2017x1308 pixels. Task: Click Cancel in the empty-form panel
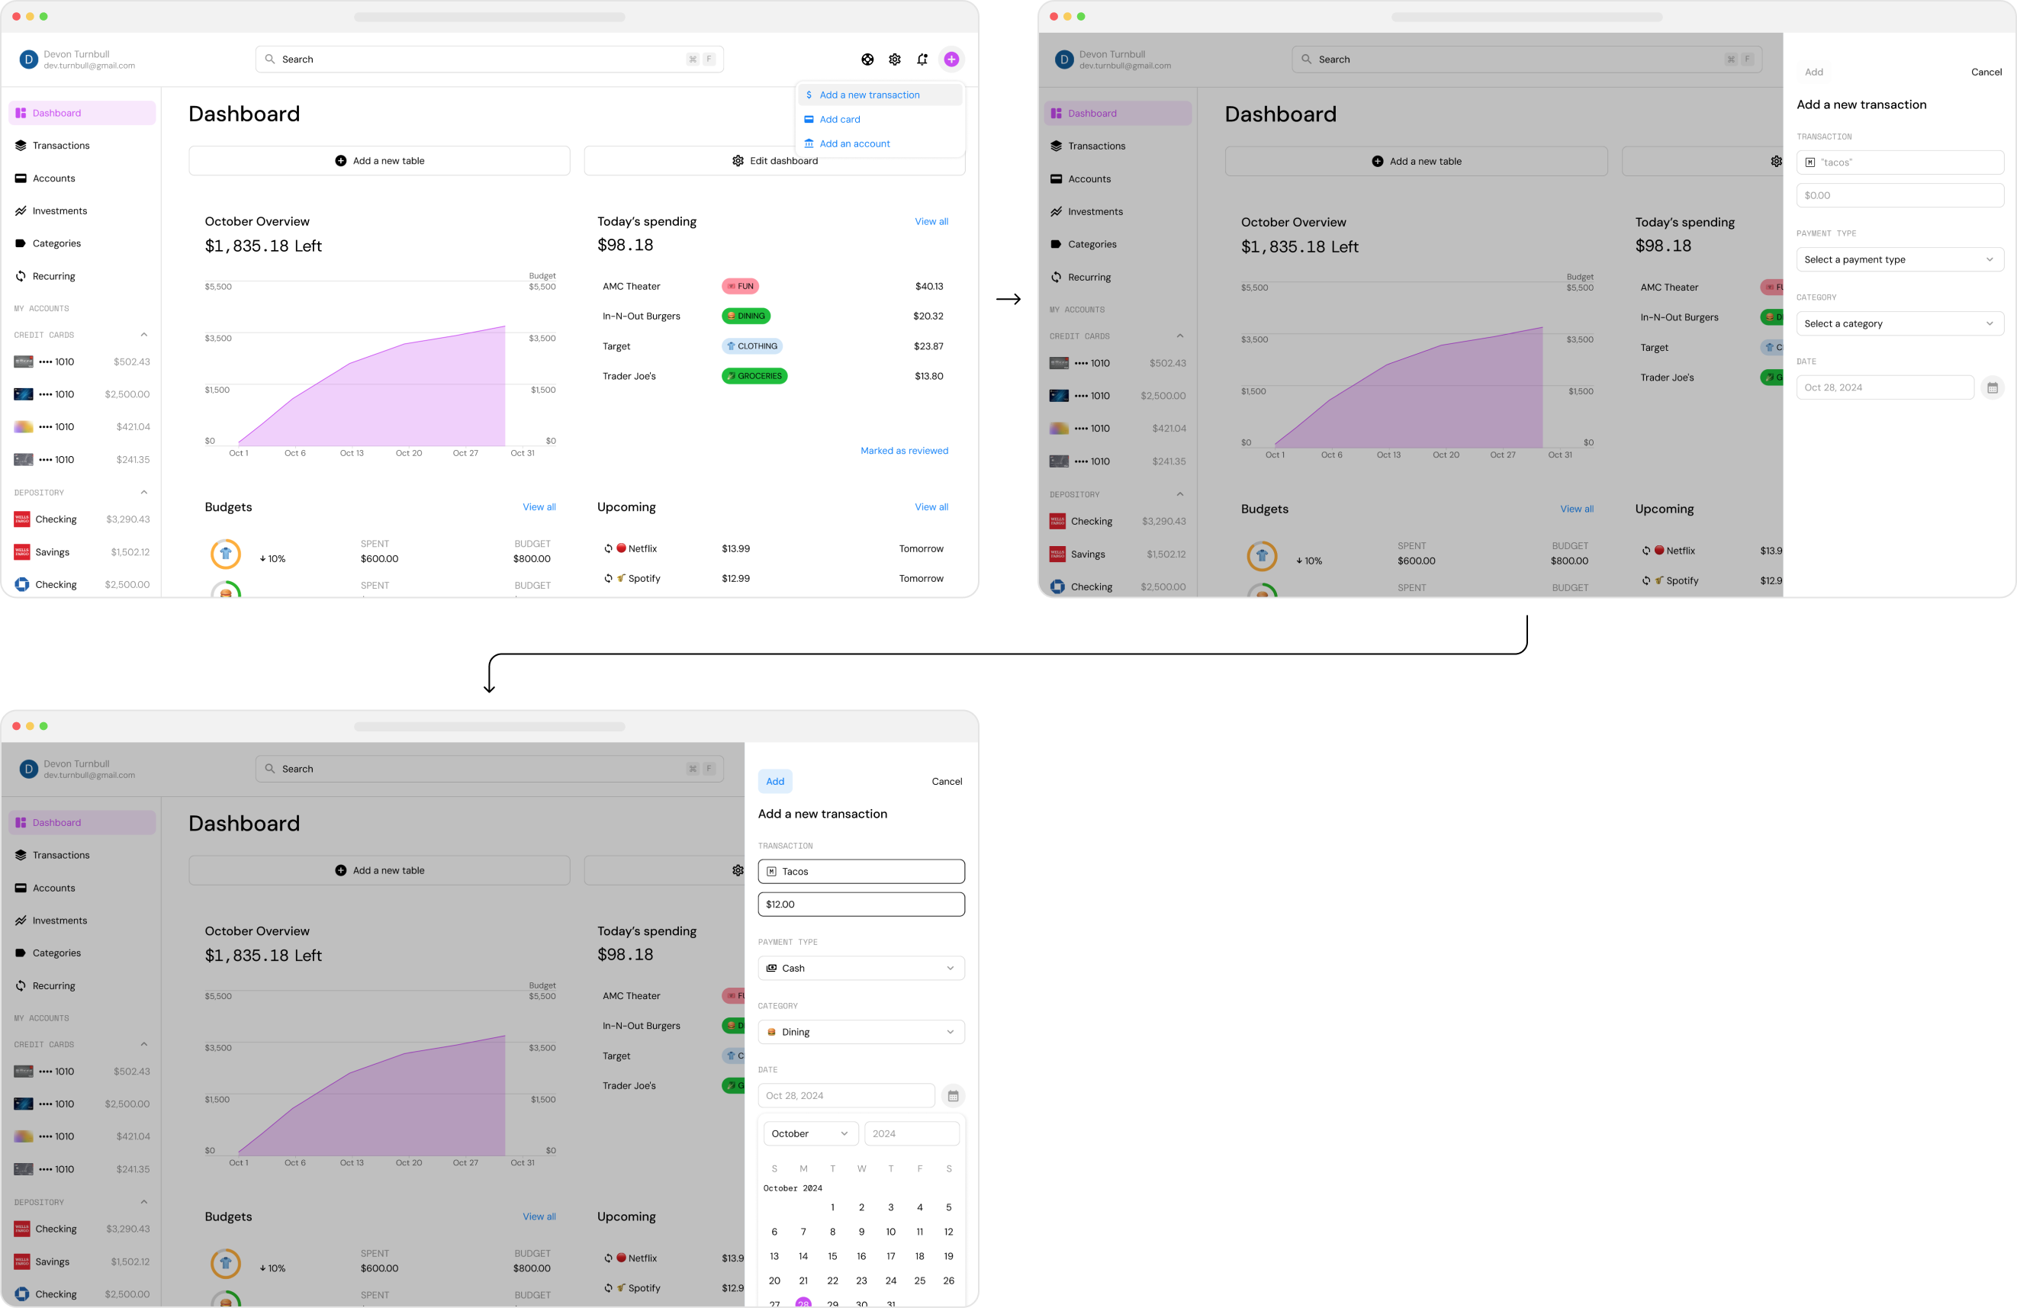pyautogui.click(x=1986, y=72)
